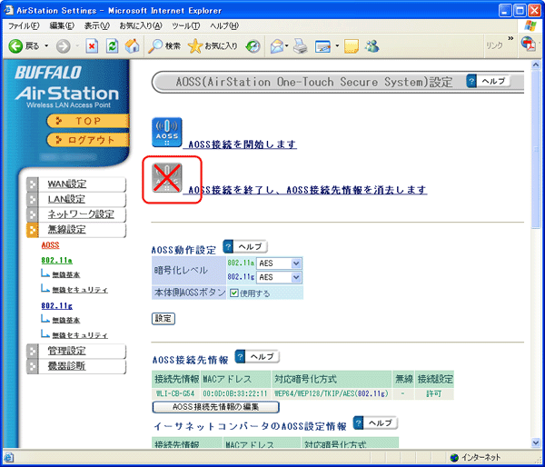This screenshot has height=467, width=545.
Task: Expand LAN設定 in the sidebar
Action: 76,199
